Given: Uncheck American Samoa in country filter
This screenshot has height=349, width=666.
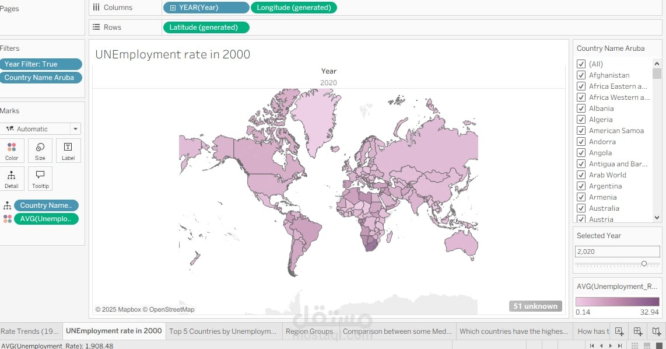Looking at the screenshot, I should (x=581, y=131).
